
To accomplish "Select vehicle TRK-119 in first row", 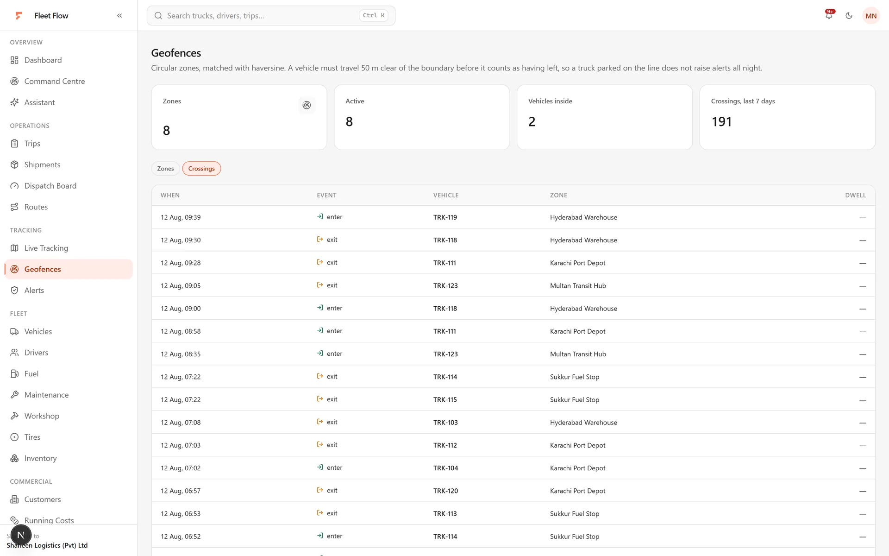I will (x=445, y=217).
